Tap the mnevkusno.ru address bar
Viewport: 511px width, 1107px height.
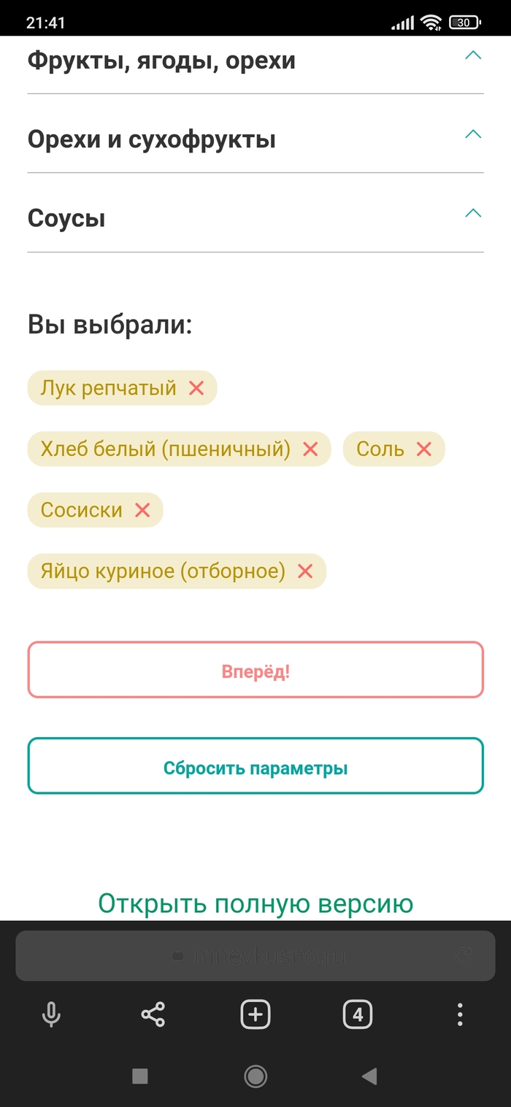255,954
